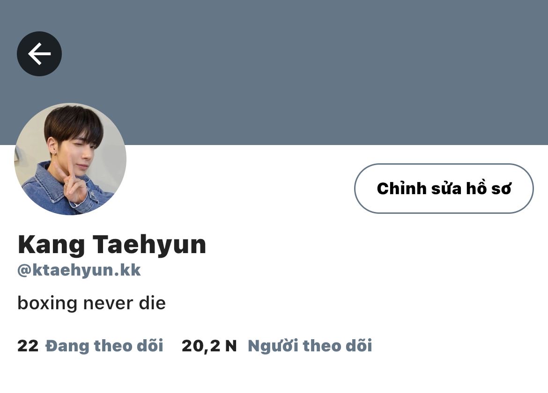Click the word Người in the followers label

point(273,346)
